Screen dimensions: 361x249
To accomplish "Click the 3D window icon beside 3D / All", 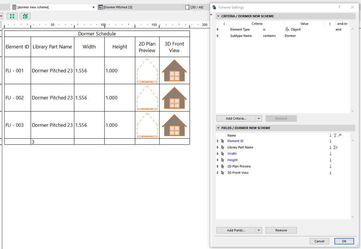I will point(188,7).
